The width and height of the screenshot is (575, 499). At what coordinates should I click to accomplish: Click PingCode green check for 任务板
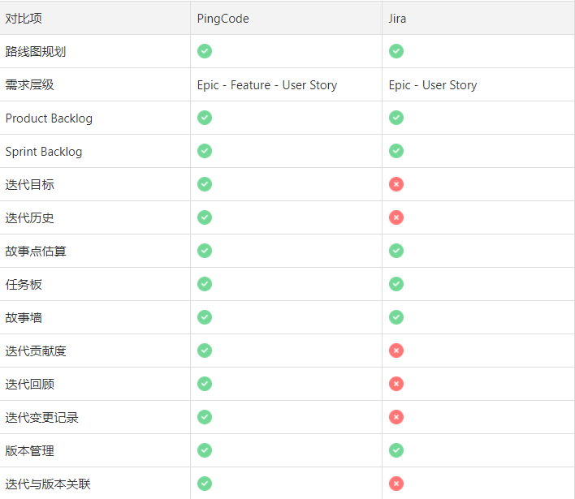(205, 284)
